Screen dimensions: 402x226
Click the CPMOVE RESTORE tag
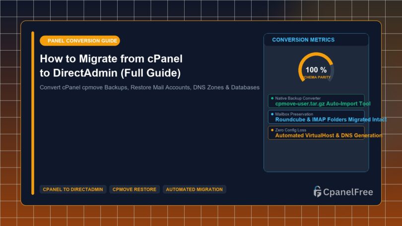click(134, 189)
